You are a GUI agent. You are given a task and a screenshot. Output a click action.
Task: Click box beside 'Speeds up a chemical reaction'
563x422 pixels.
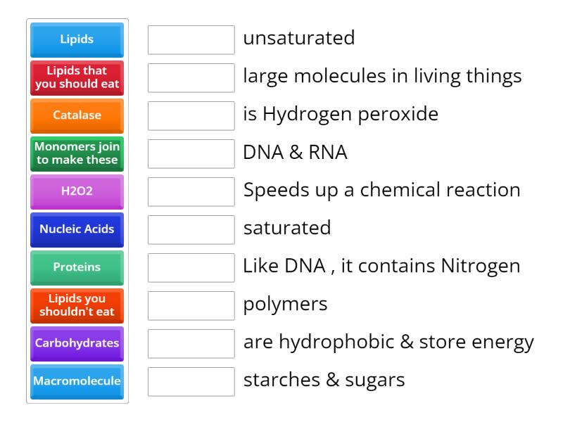click(x=191, y=191)
